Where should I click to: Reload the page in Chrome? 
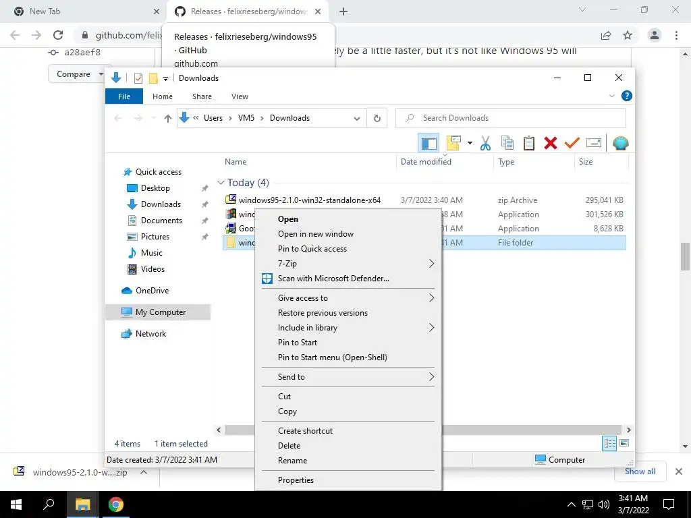click(x=58, y=35)
